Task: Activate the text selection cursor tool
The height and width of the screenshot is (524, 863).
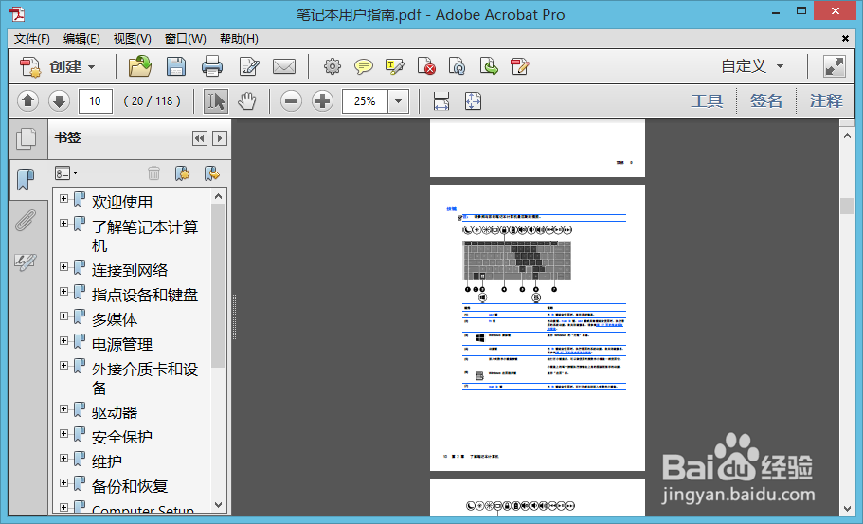Action: 216,101
